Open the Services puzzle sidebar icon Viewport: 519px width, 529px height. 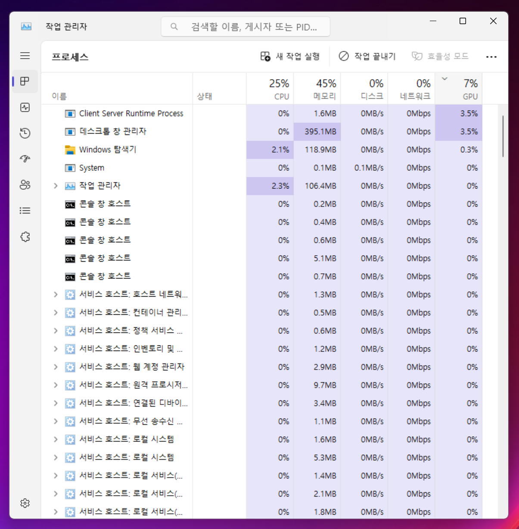tap(25, 237)
